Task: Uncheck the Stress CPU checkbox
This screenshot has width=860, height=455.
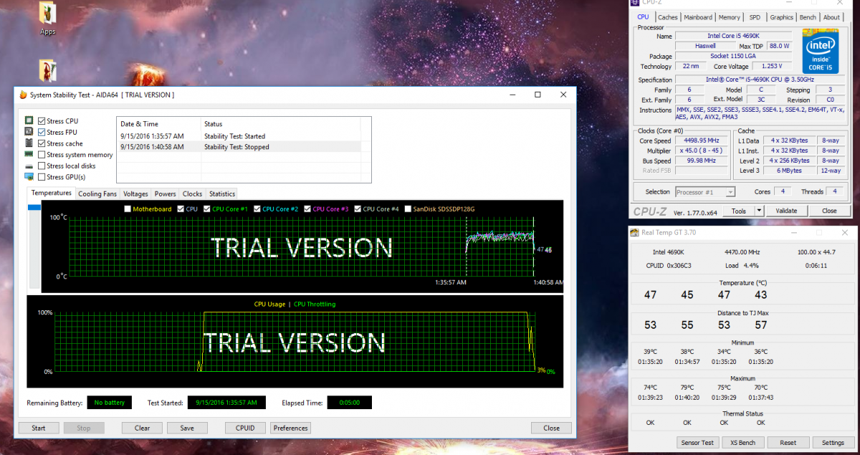Action: (x=42, y=121)
